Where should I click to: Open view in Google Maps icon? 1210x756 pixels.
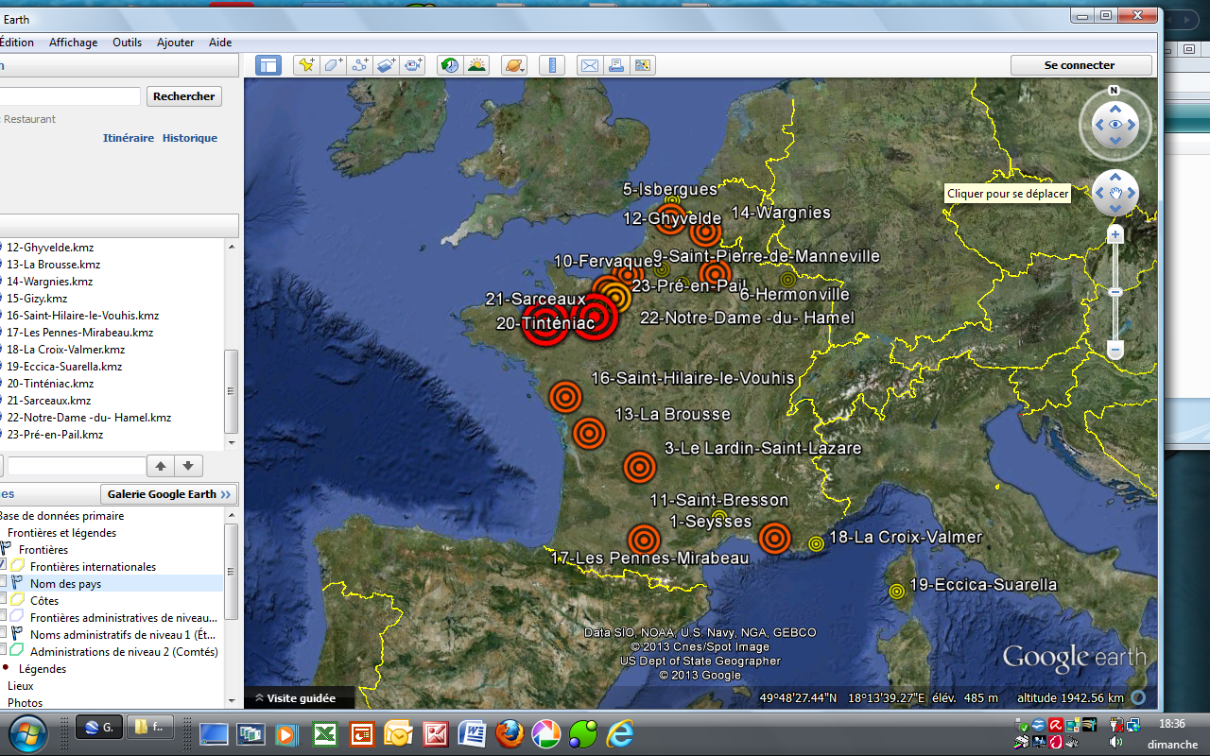coord(643,65)
